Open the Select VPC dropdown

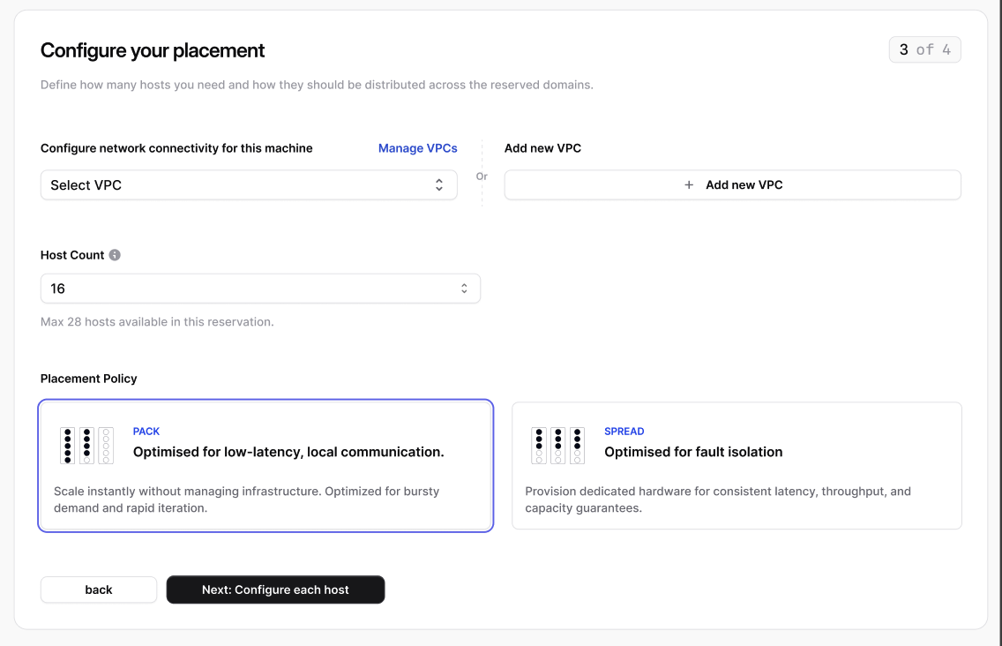[249, 184]
